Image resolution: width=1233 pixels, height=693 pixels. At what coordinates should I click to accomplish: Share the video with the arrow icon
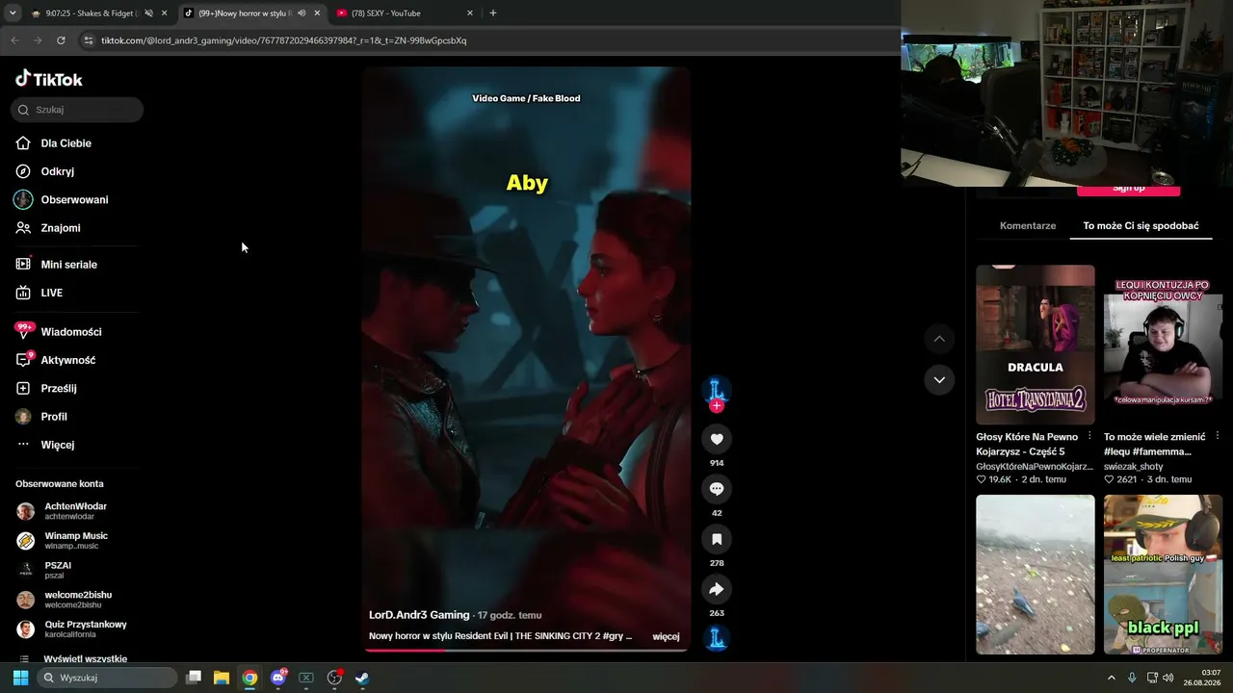tap(717, 589)
